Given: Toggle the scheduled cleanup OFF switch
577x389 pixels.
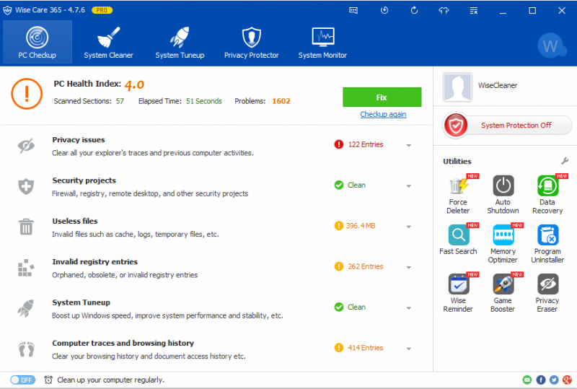Looking at the screenshot, I should (x=22, y=380).
